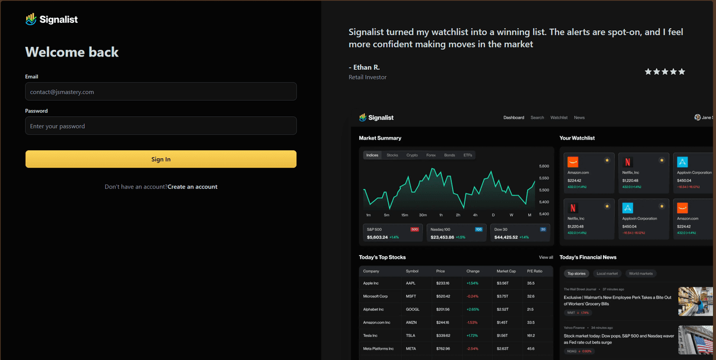Select the Top stories news filter
This screenshot has height=360, width=716.
point(576,273)
